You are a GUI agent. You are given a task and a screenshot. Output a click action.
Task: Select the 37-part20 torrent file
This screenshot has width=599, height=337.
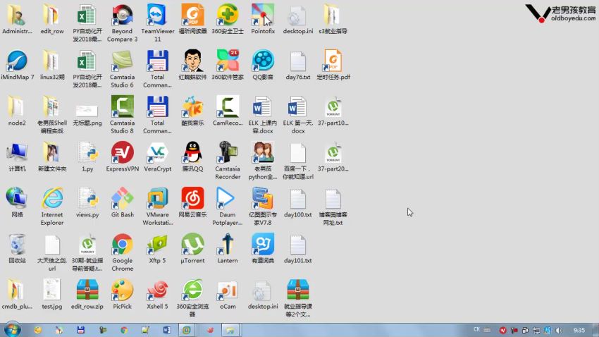(333, 157)
